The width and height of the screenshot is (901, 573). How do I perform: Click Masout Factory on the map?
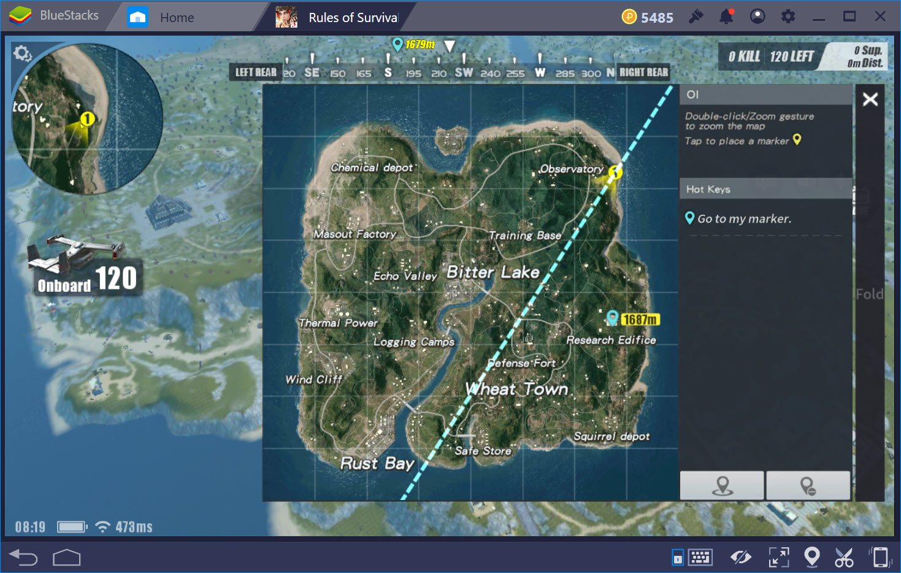click(355, 234)
